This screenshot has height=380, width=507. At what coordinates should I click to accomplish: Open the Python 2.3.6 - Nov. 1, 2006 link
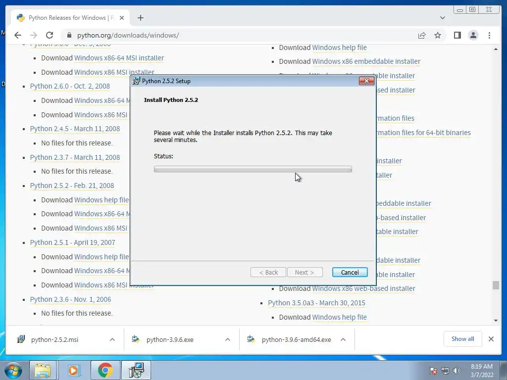[70, 299]
